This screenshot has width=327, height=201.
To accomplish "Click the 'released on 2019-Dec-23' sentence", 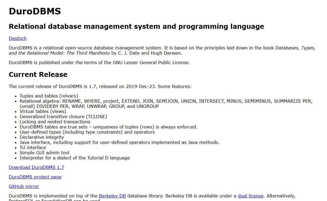I will (100, 86).
